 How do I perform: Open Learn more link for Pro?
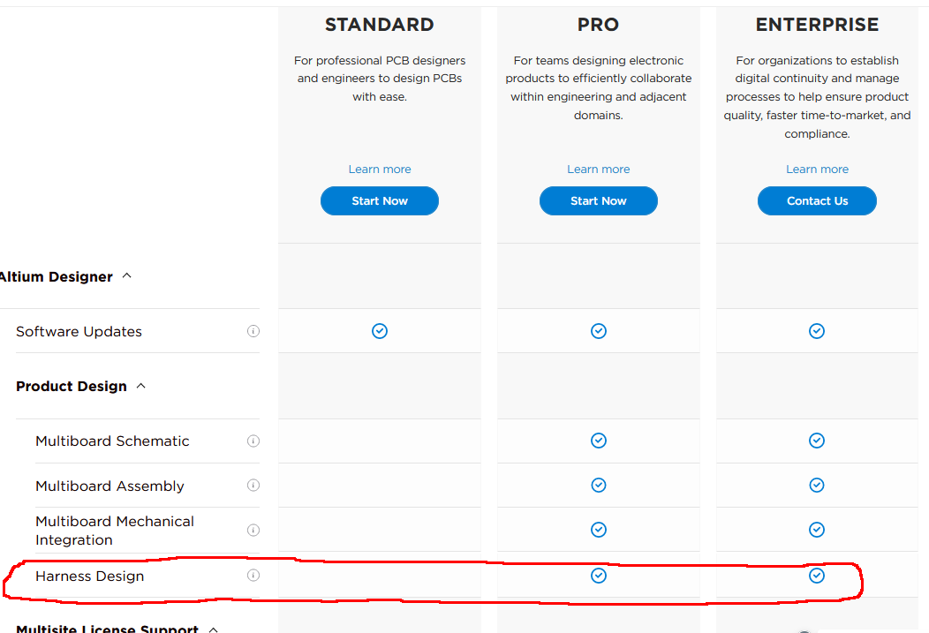coord(599,170)
